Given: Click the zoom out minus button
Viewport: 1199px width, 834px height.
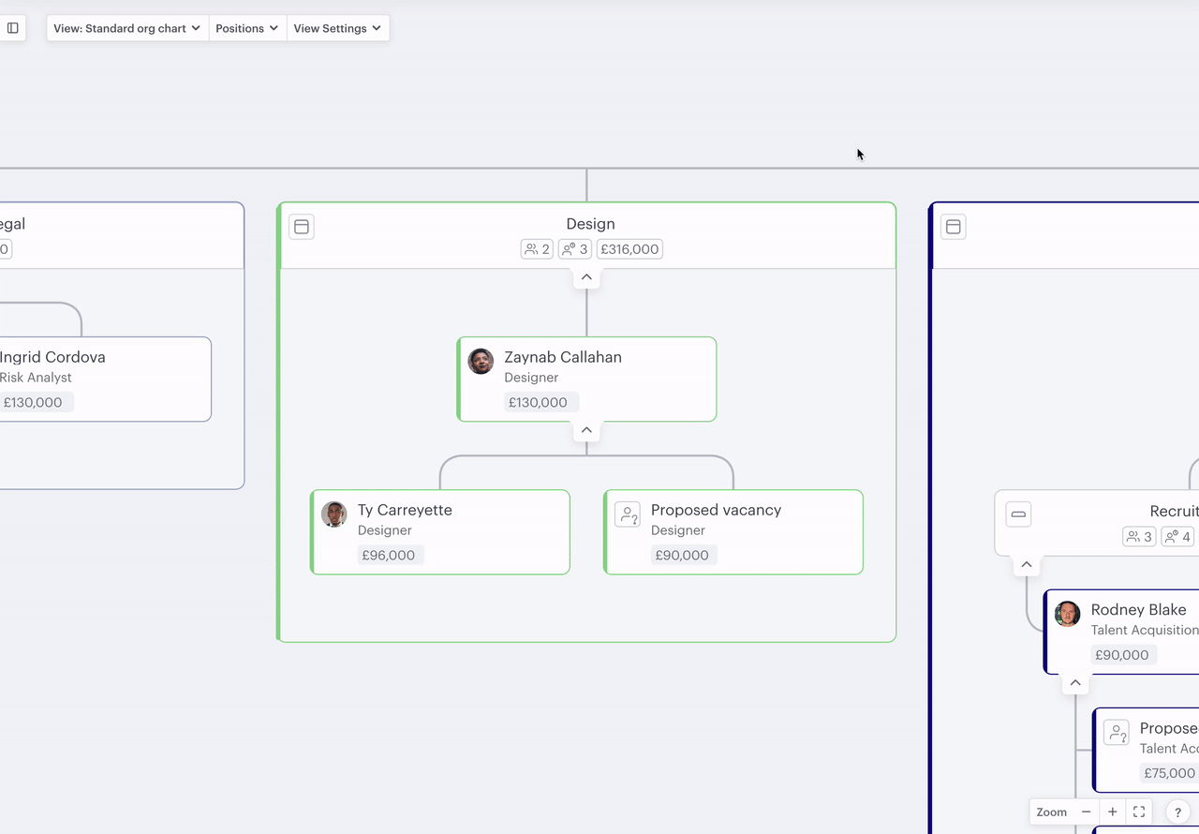Looking at the screenshot, I should click(1087, 812).
